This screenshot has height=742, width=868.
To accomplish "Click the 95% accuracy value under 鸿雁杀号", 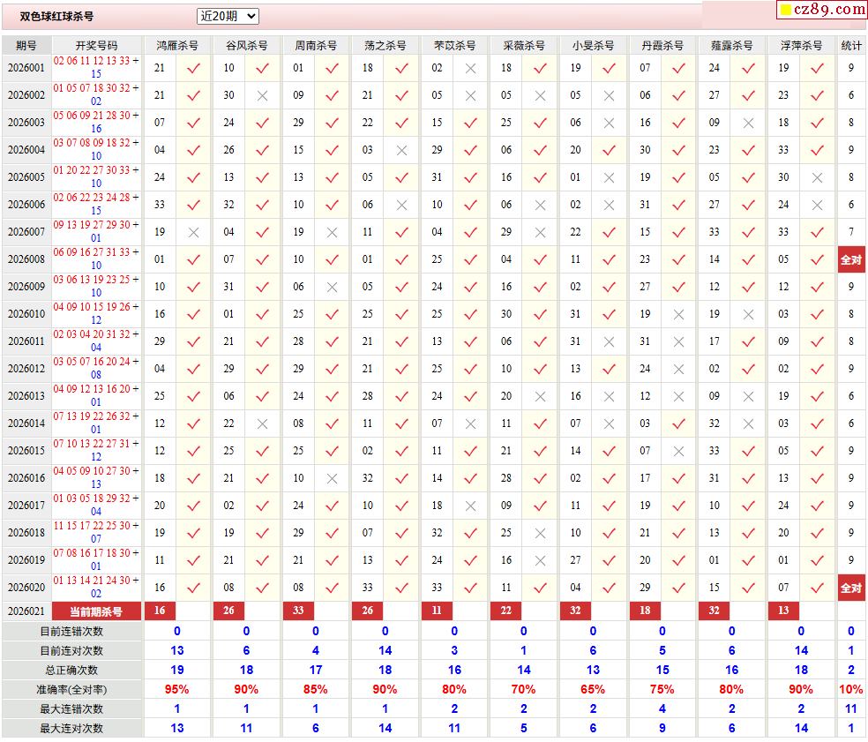I will [177, 689].
